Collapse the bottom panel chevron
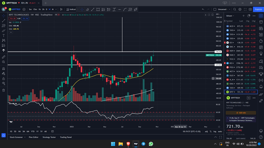Image resolution: width=264 pixels, height=148 pixels. (215, 137)
